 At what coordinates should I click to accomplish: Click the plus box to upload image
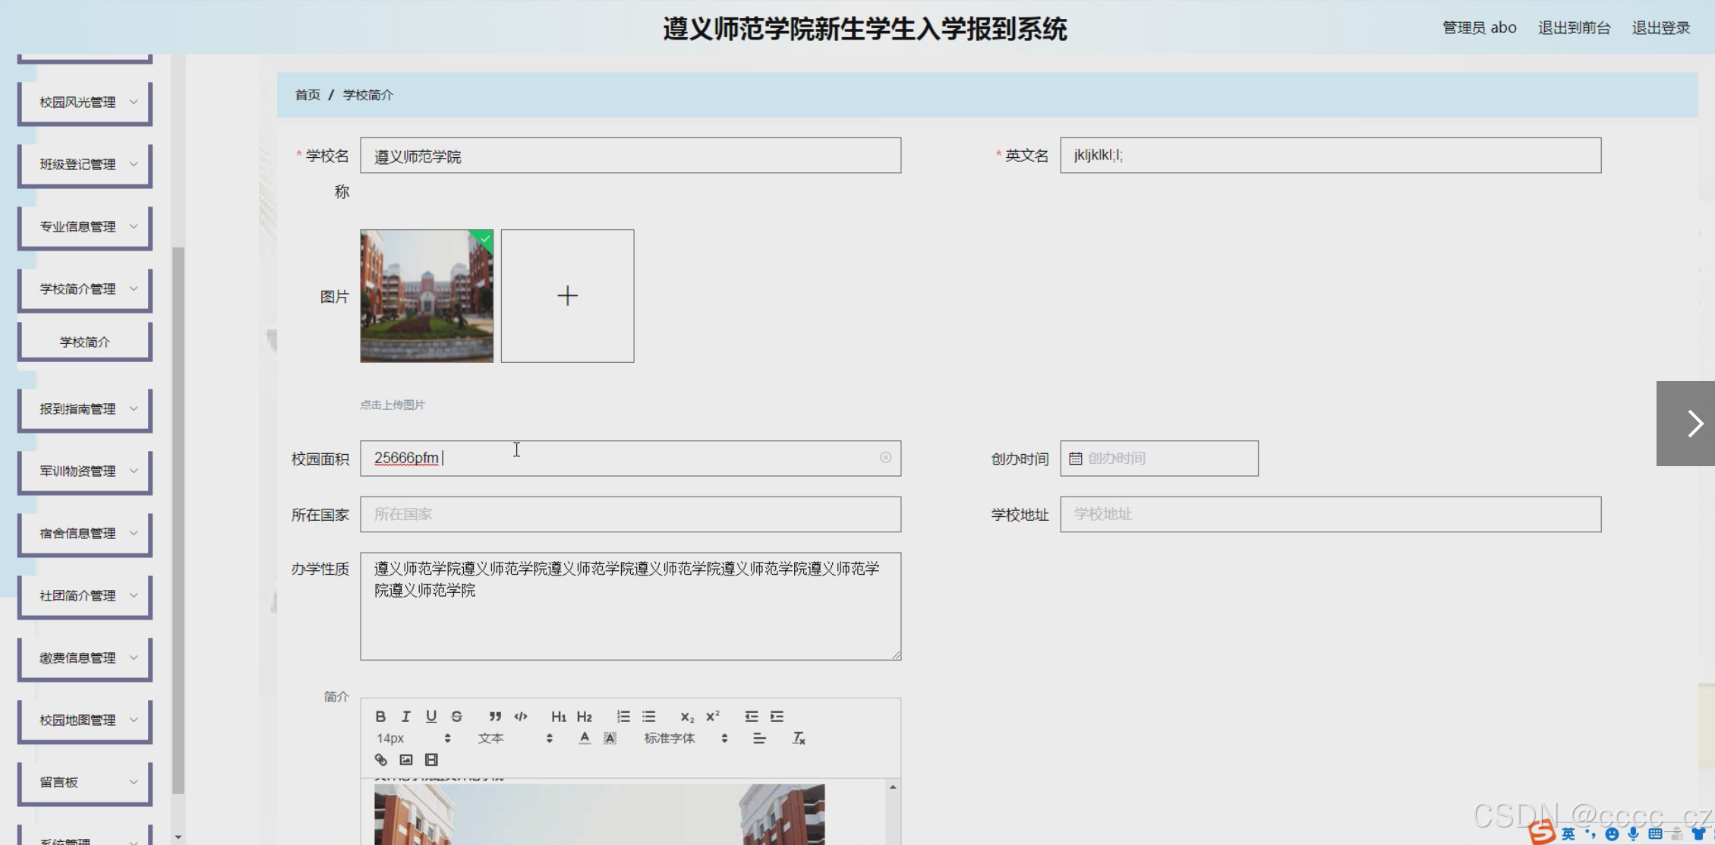tap(567, 296)
